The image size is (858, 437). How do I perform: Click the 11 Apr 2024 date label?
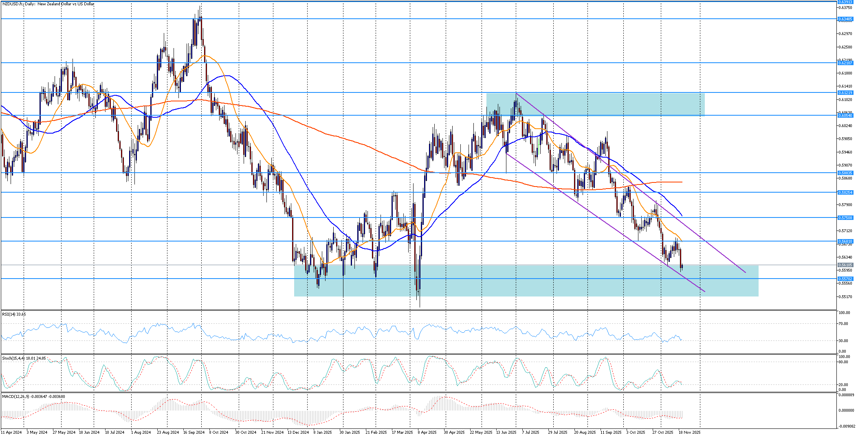pos(11,432)
